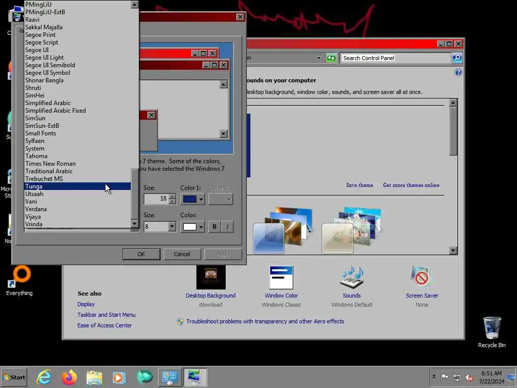This screenshot has height=388, width=517.
Task: Open Ease of Access Center link
Action: click(x=104, y=325)
